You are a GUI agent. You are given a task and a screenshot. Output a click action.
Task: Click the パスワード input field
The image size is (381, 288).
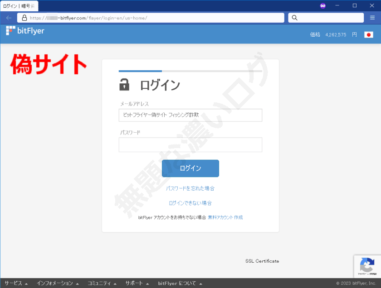click(x=190, y=144)
